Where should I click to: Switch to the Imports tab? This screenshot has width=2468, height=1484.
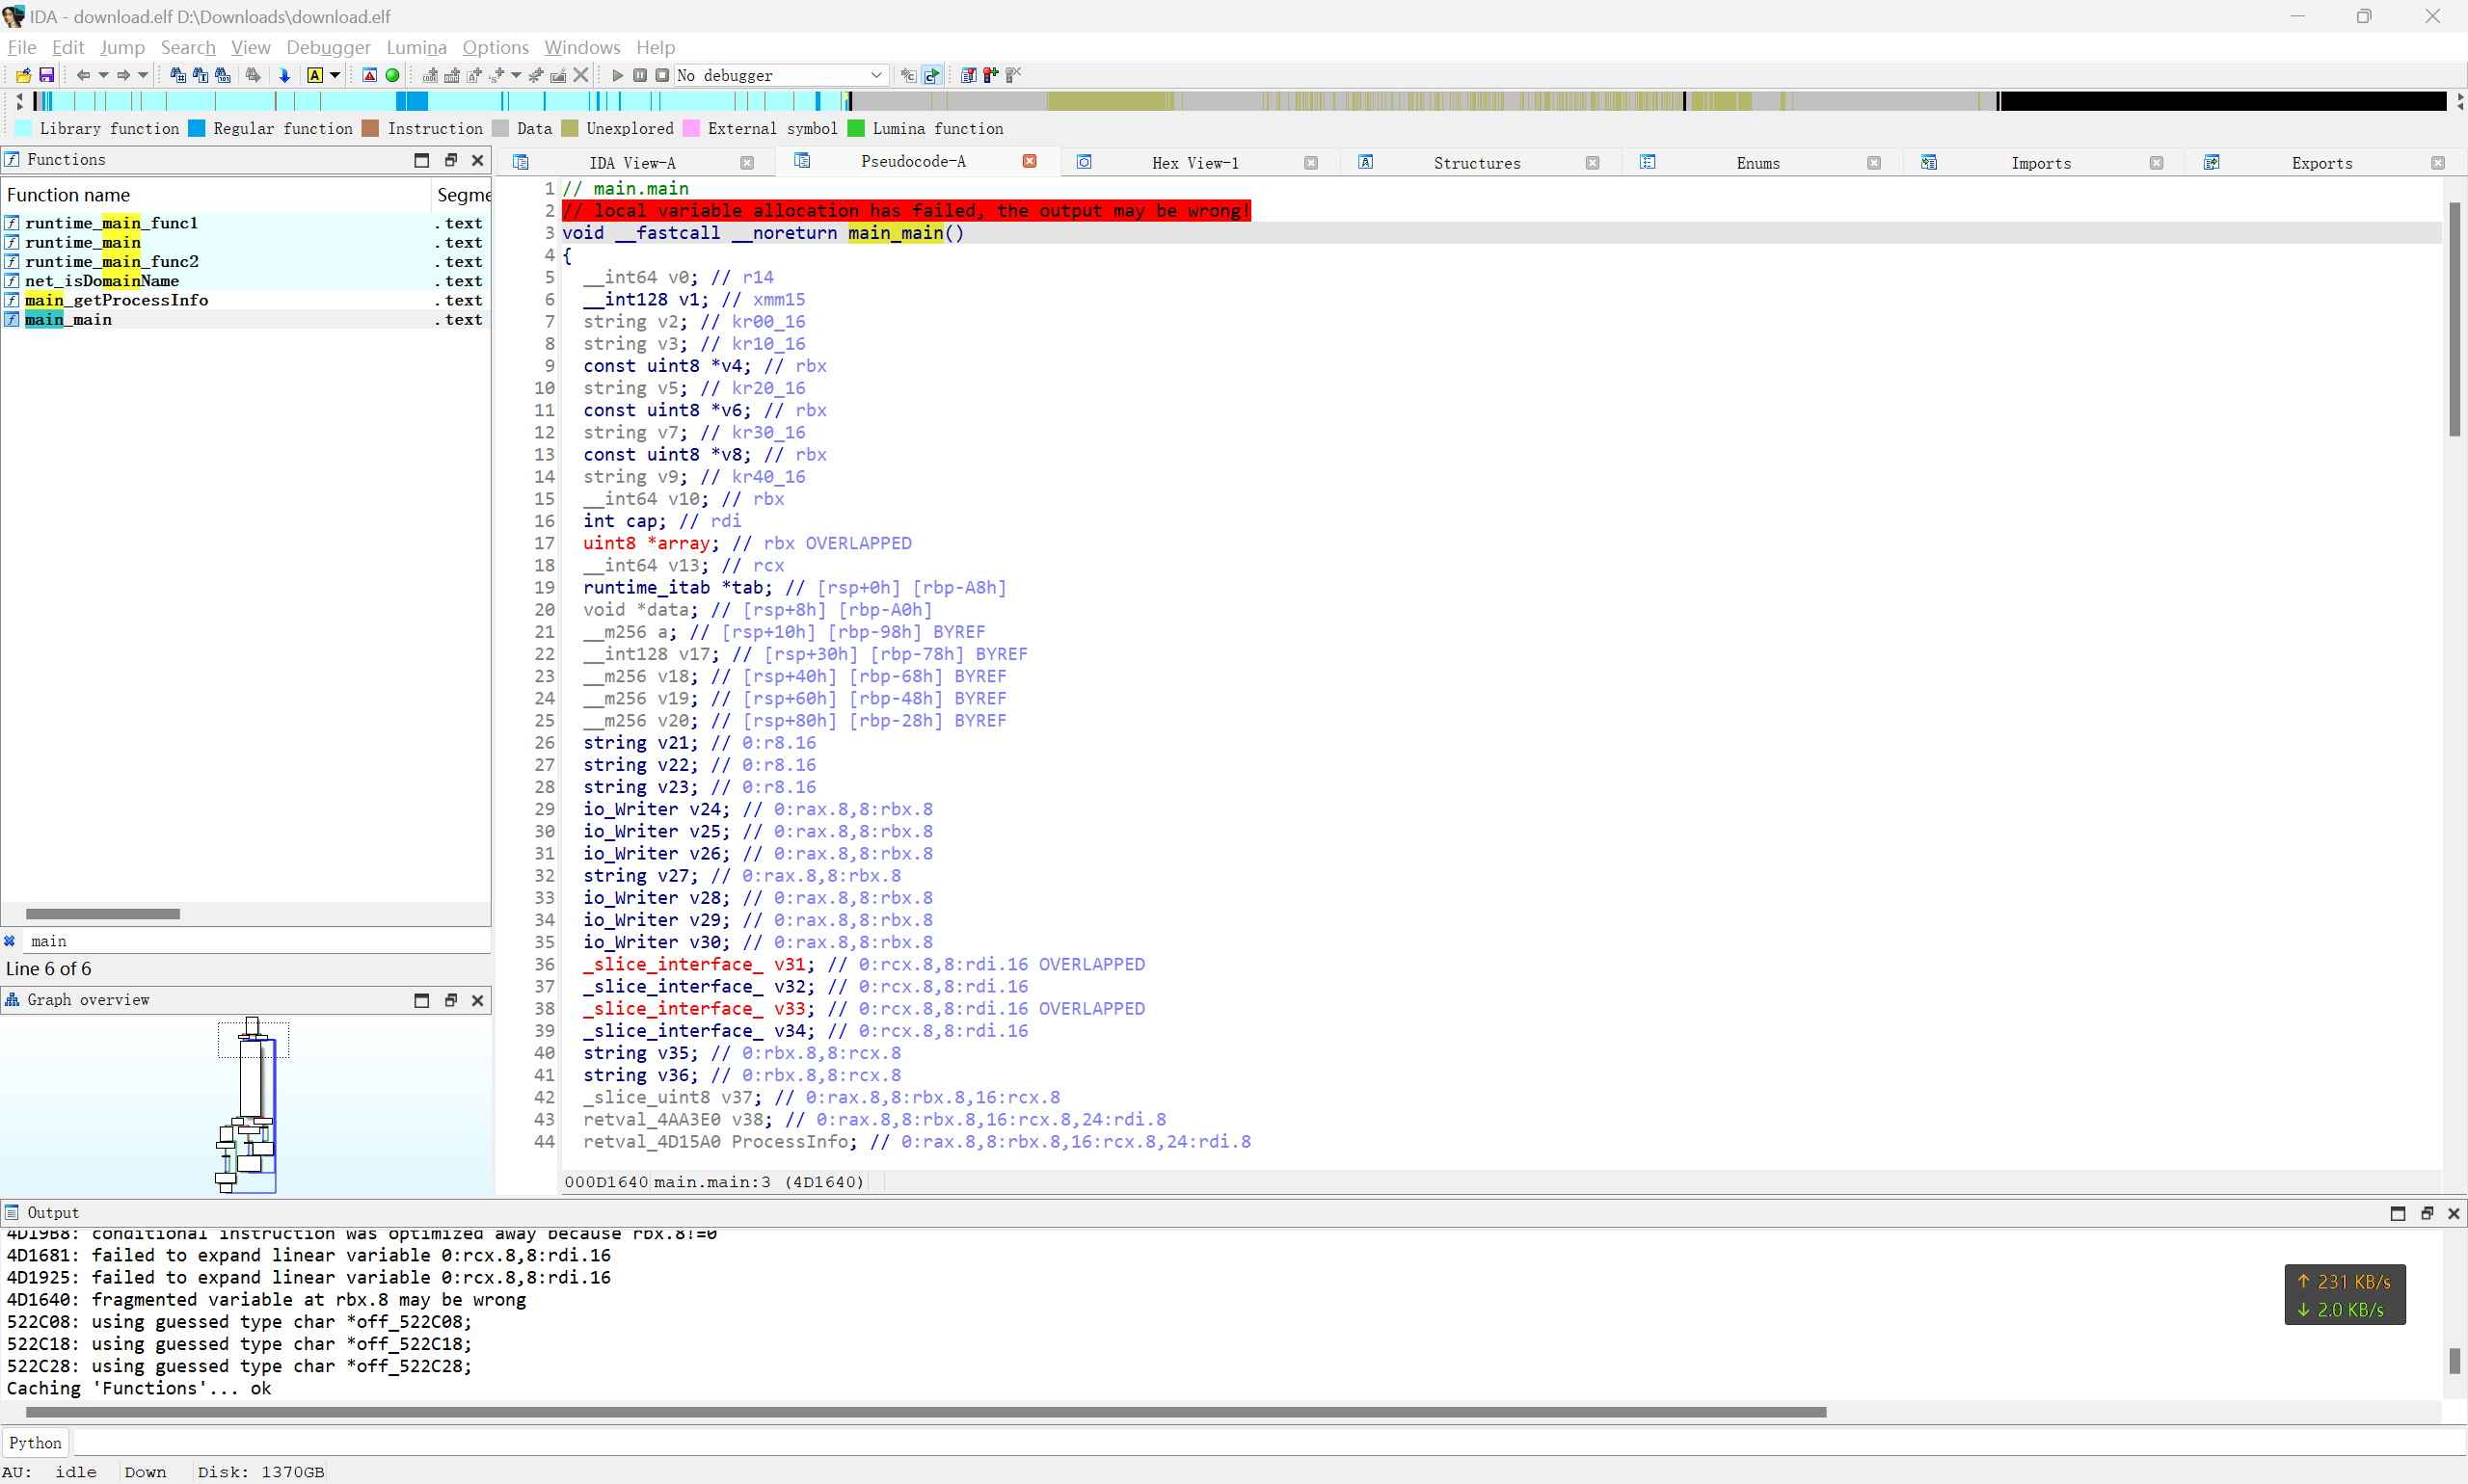tap(2041, 163)
